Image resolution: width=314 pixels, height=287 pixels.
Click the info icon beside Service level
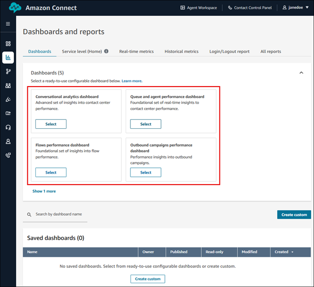coord(106,51)
